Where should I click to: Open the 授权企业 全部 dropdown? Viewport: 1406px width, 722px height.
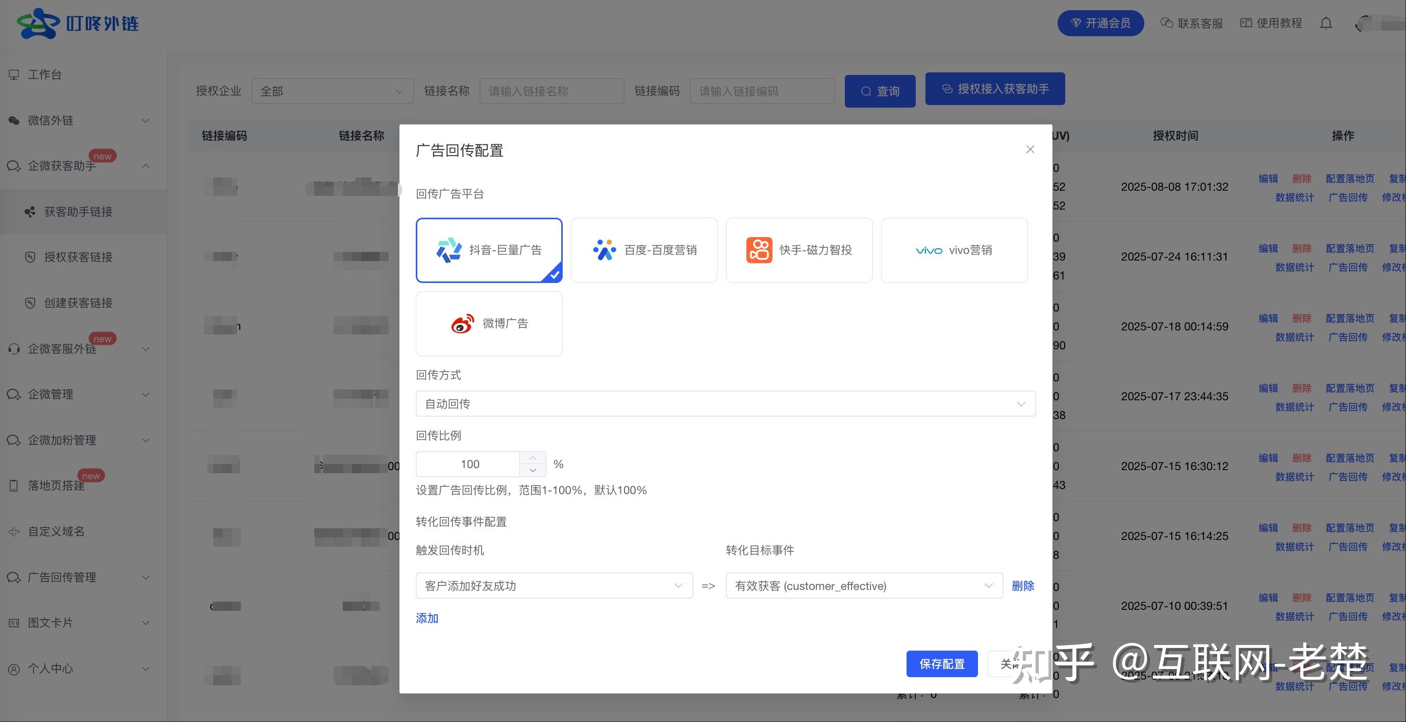click(x=333, y=91)
